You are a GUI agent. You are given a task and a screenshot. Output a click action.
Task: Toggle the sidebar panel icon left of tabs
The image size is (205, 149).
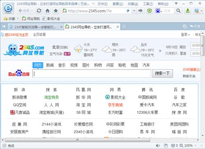coord(4,26)
